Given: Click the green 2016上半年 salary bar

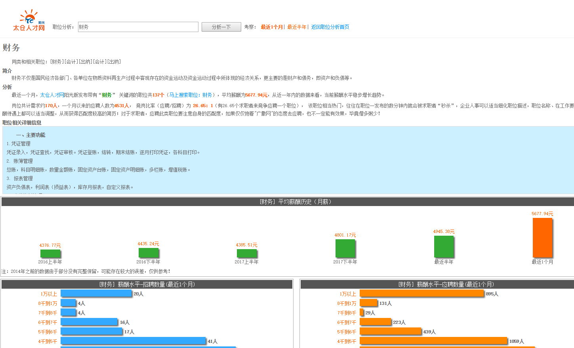Looking at the screenshot, I should point(51,253).
